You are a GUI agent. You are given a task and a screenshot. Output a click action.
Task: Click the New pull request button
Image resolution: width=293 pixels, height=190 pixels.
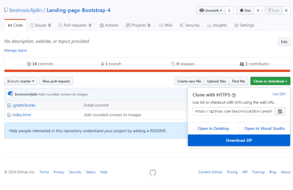56,81
